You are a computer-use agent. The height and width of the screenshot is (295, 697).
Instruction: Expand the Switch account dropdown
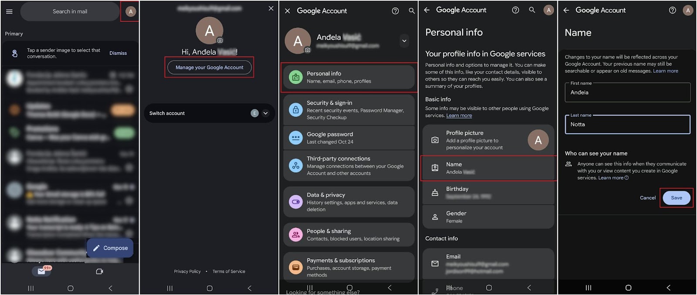265,113
